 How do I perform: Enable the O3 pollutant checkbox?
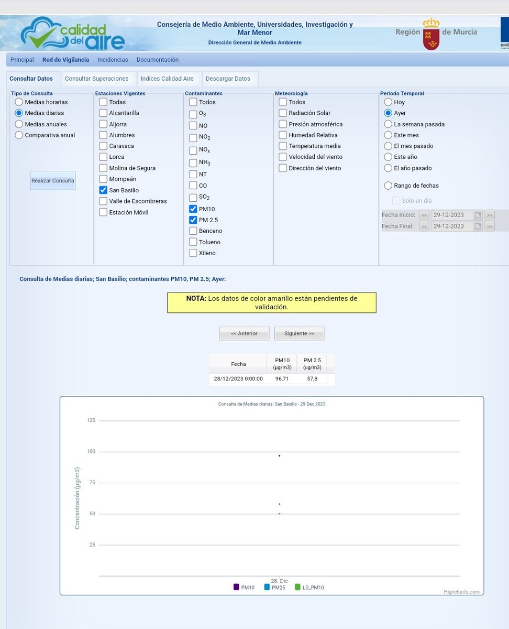(x=193, y=114)
